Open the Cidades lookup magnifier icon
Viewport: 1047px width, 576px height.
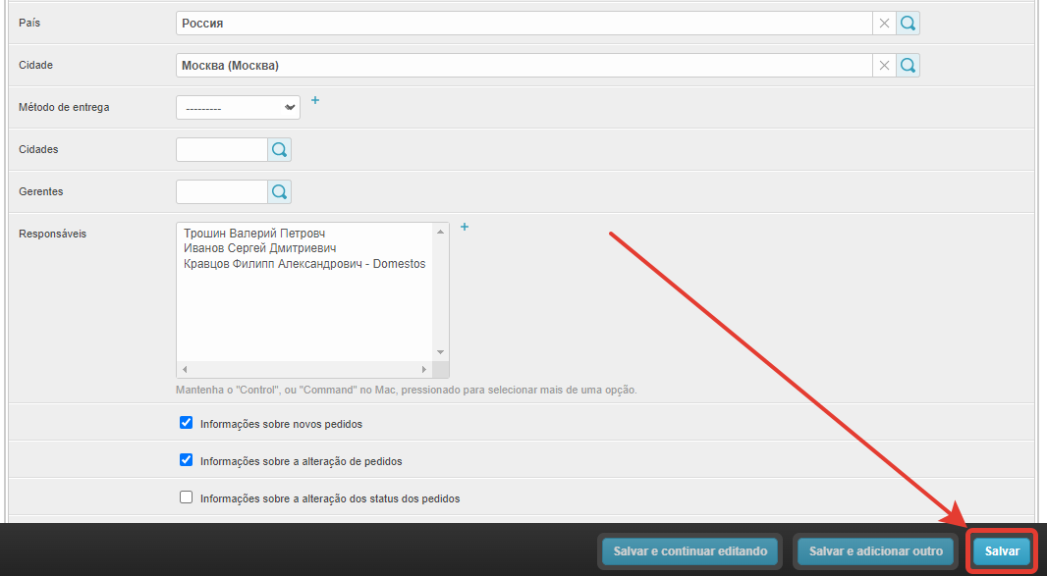pyautogui.click(x=280, y=150)
